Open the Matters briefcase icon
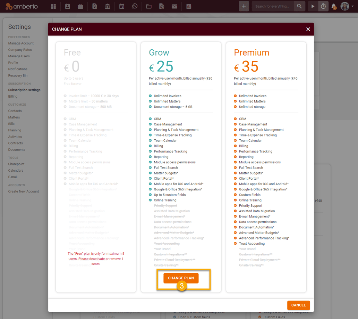 80,6
